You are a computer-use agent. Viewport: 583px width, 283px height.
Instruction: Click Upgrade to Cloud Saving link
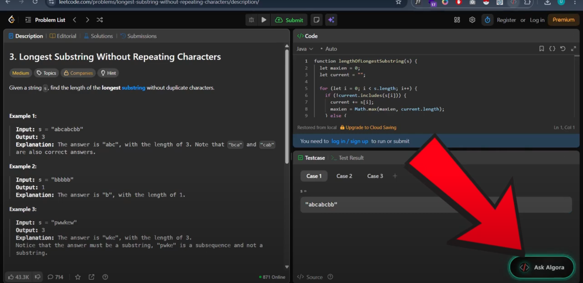368,128
